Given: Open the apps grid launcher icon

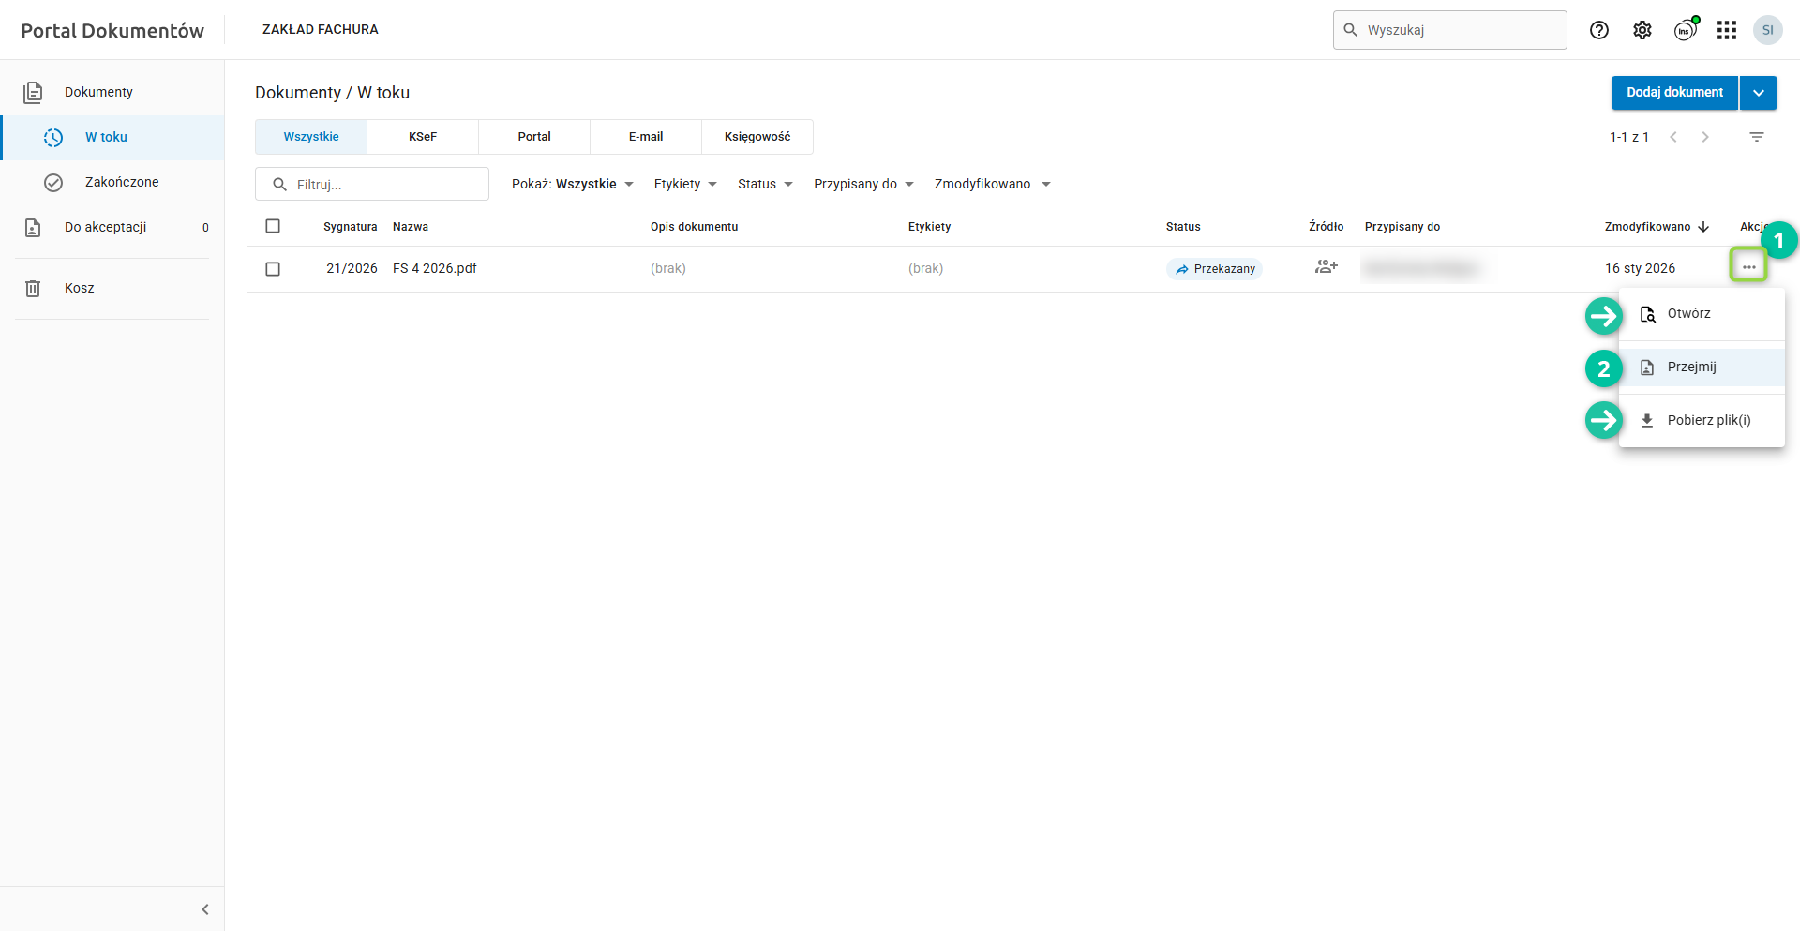Looking at the screenshot, I should [x=1727, y=30].
